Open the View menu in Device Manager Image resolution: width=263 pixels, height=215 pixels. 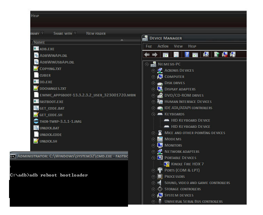pos(178,46)
